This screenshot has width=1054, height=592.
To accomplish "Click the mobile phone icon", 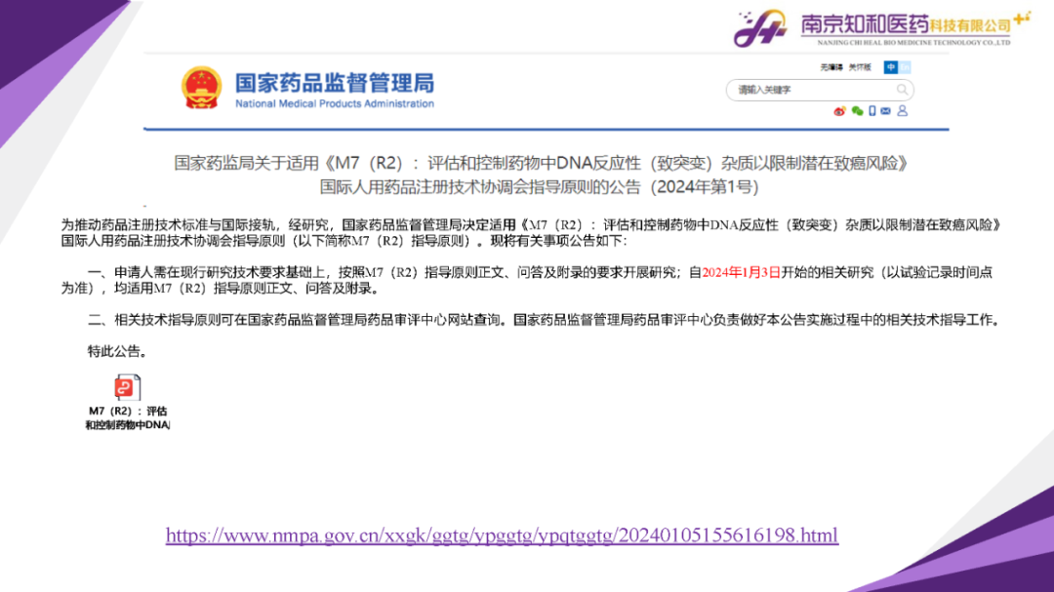I will (x=872, y=111).
